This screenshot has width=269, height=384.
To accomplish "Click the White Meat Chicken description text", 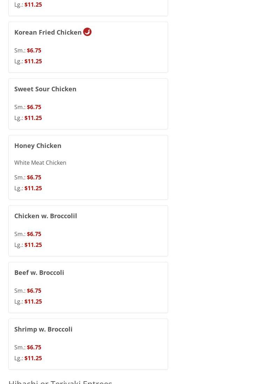I will point(41,163).
